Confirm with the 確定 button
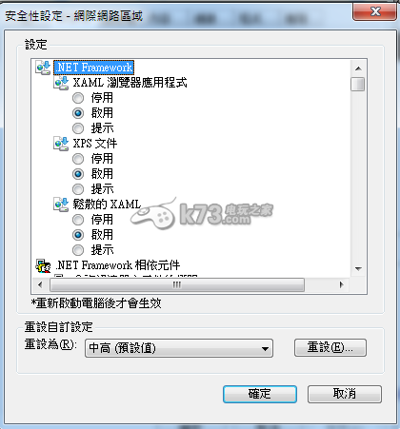 coord(260,394)
